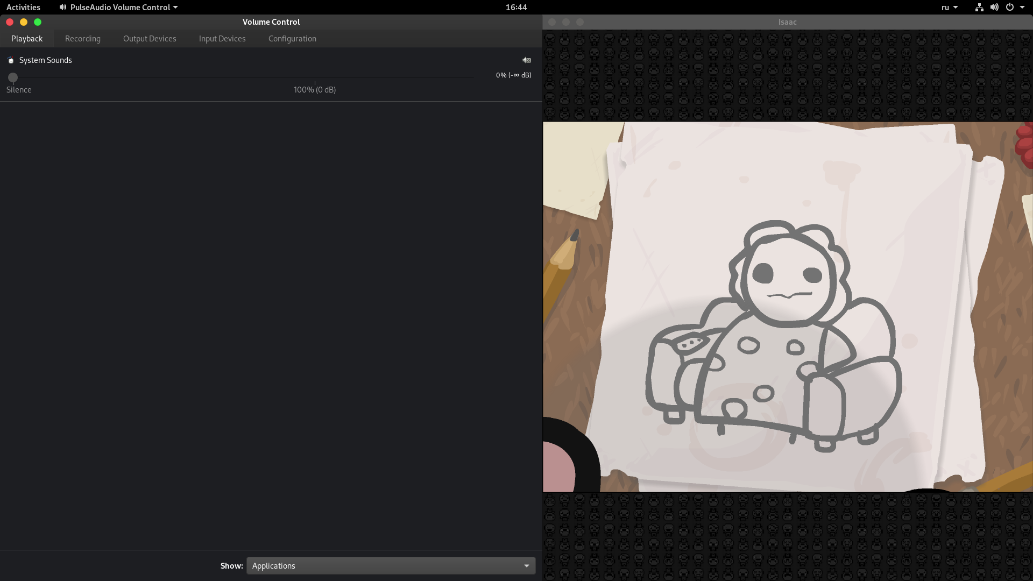Switch to the Recording tab

pyautogui.click(x=83, y=39)
